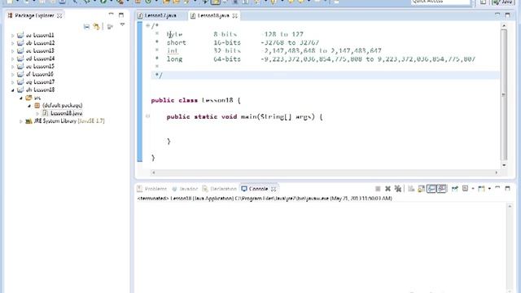
Task: Toggle Show Console When Standard Error Changes
Action: pos(441,189)
